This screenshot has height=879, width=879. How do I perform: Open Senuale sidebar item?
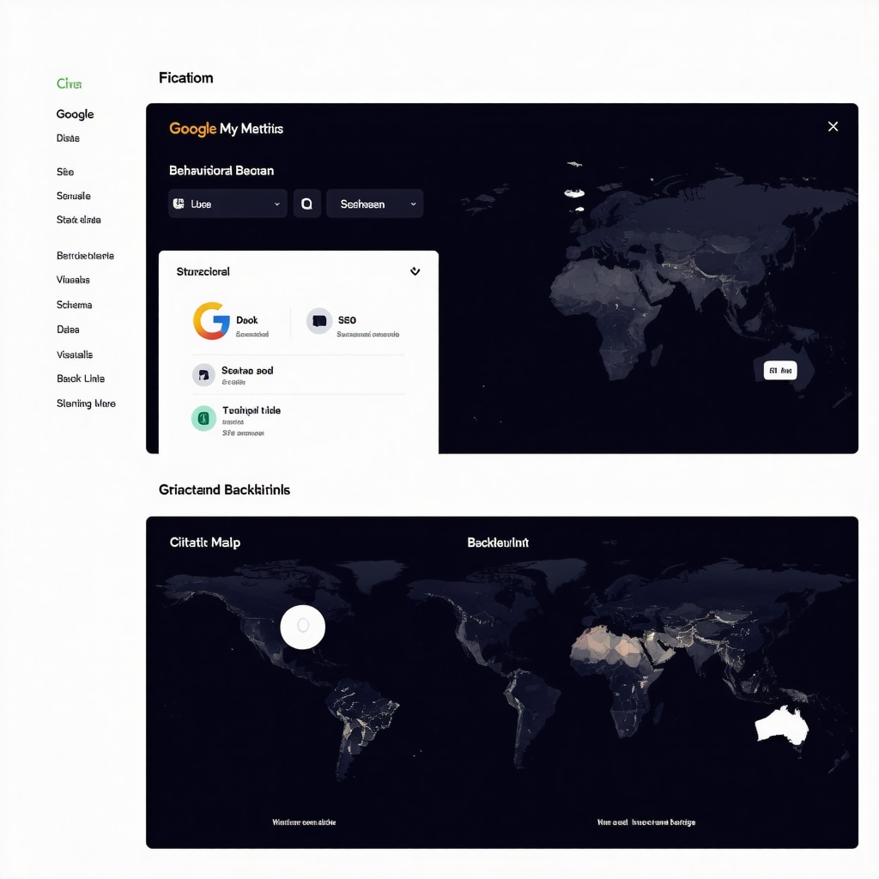click(74, 196)
